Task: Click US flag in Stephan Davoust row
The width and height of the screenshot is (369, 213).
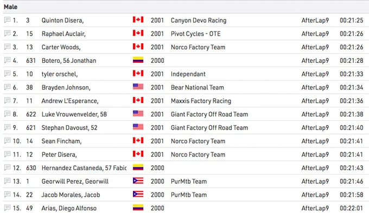Action: tap(138, 127)
